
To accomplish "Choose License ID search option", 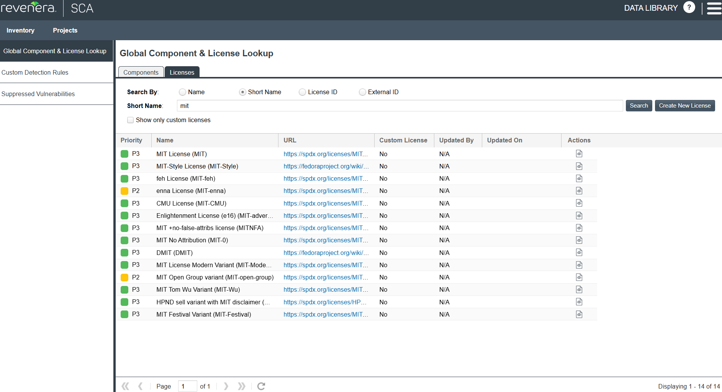I will 303,92.
